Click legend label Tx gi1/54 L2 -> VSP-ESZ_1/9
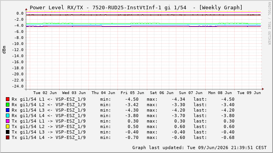The height and width of the screenshot is (153, 273). 49,126
